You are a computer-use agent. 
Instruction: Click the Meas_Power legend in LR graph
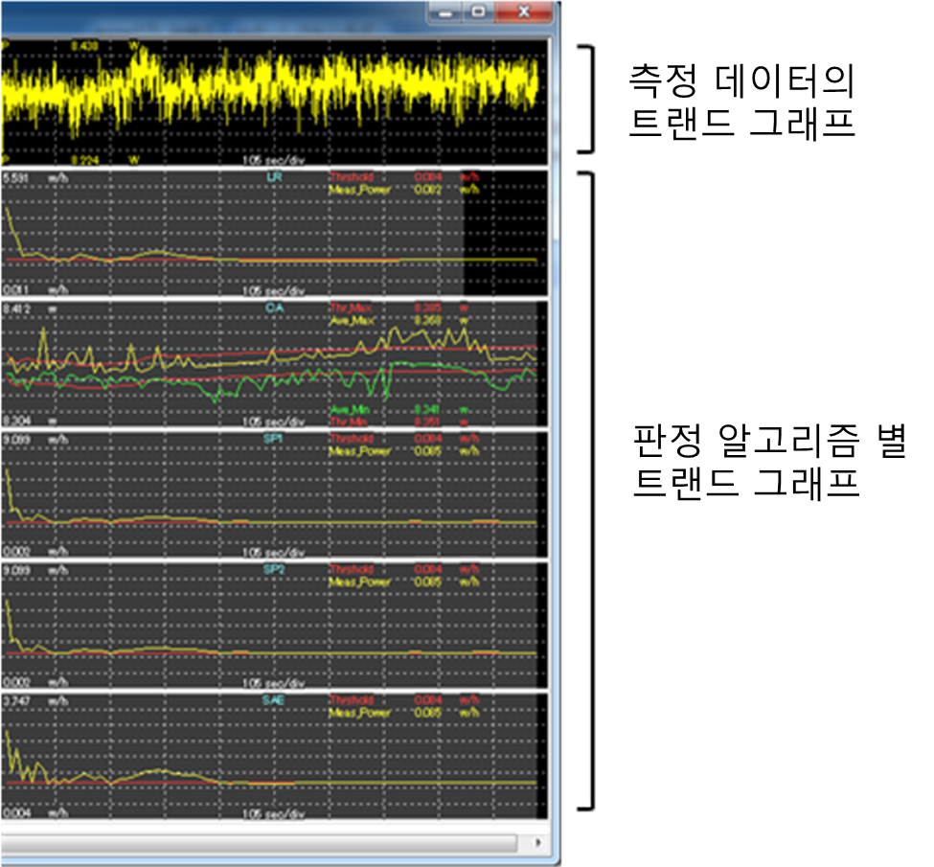pyautogui.click(x=354, y=190)
